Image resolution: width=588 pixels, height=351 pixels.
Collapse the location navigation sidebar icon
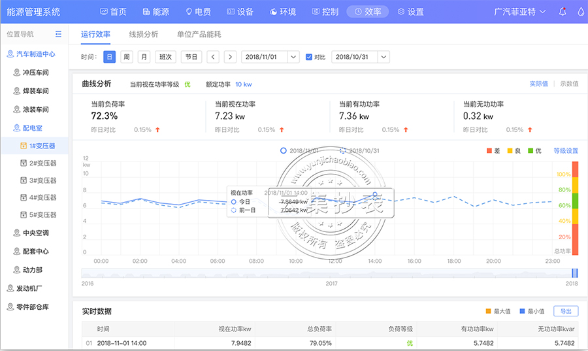[x=59, y=34]
